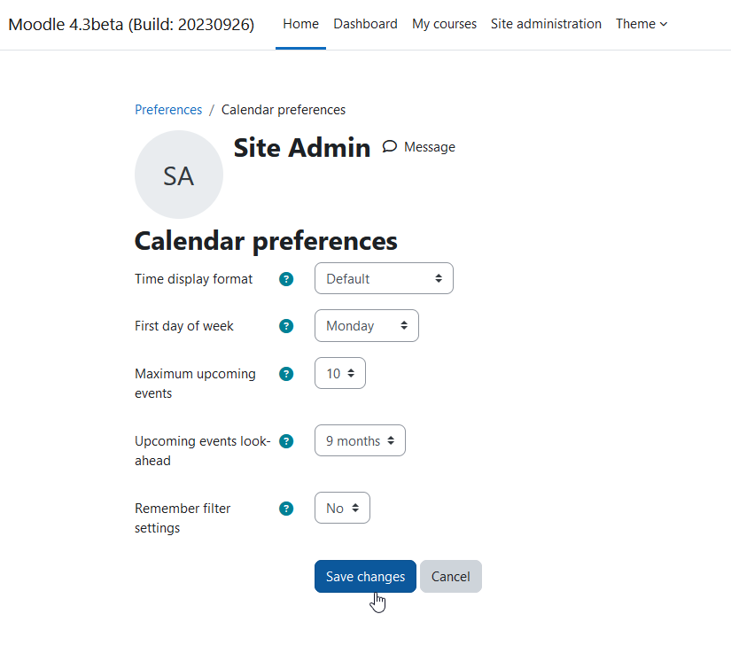The image size is (731, 653).
Task: Toggle the Remember filter settings selector
Action: 342,508
